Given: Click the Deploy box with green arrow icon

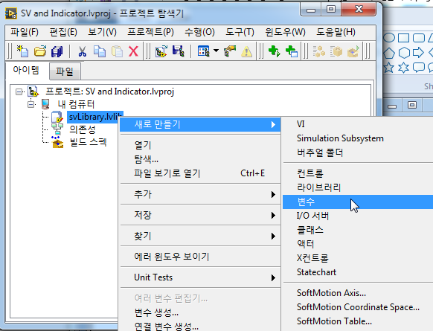Looking at the screenshot, I should (x=353, y=51).
